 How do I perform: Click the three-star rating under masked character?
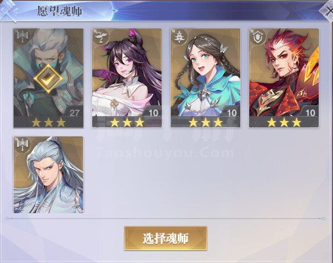click(x=48, y=122)
